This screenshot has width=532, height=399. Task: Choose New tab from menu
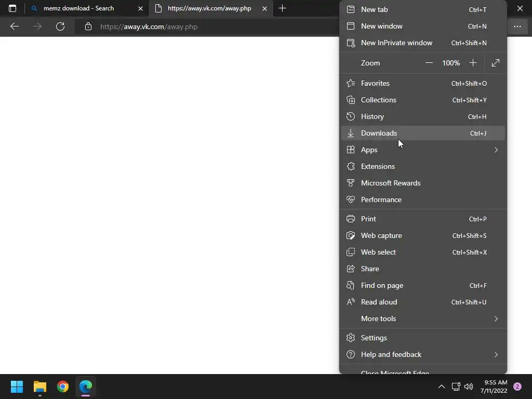coord(423,9)
